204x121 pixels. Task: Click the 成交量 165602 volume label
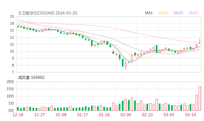[x=31, y=78]
